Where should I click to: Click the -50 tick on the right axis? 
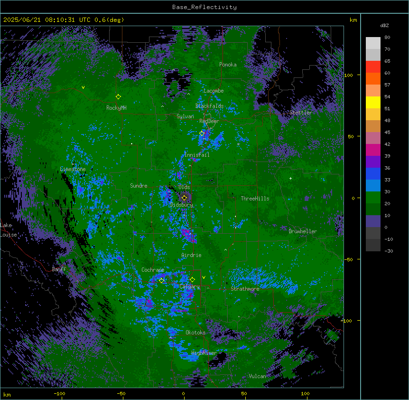click(348, 259)
